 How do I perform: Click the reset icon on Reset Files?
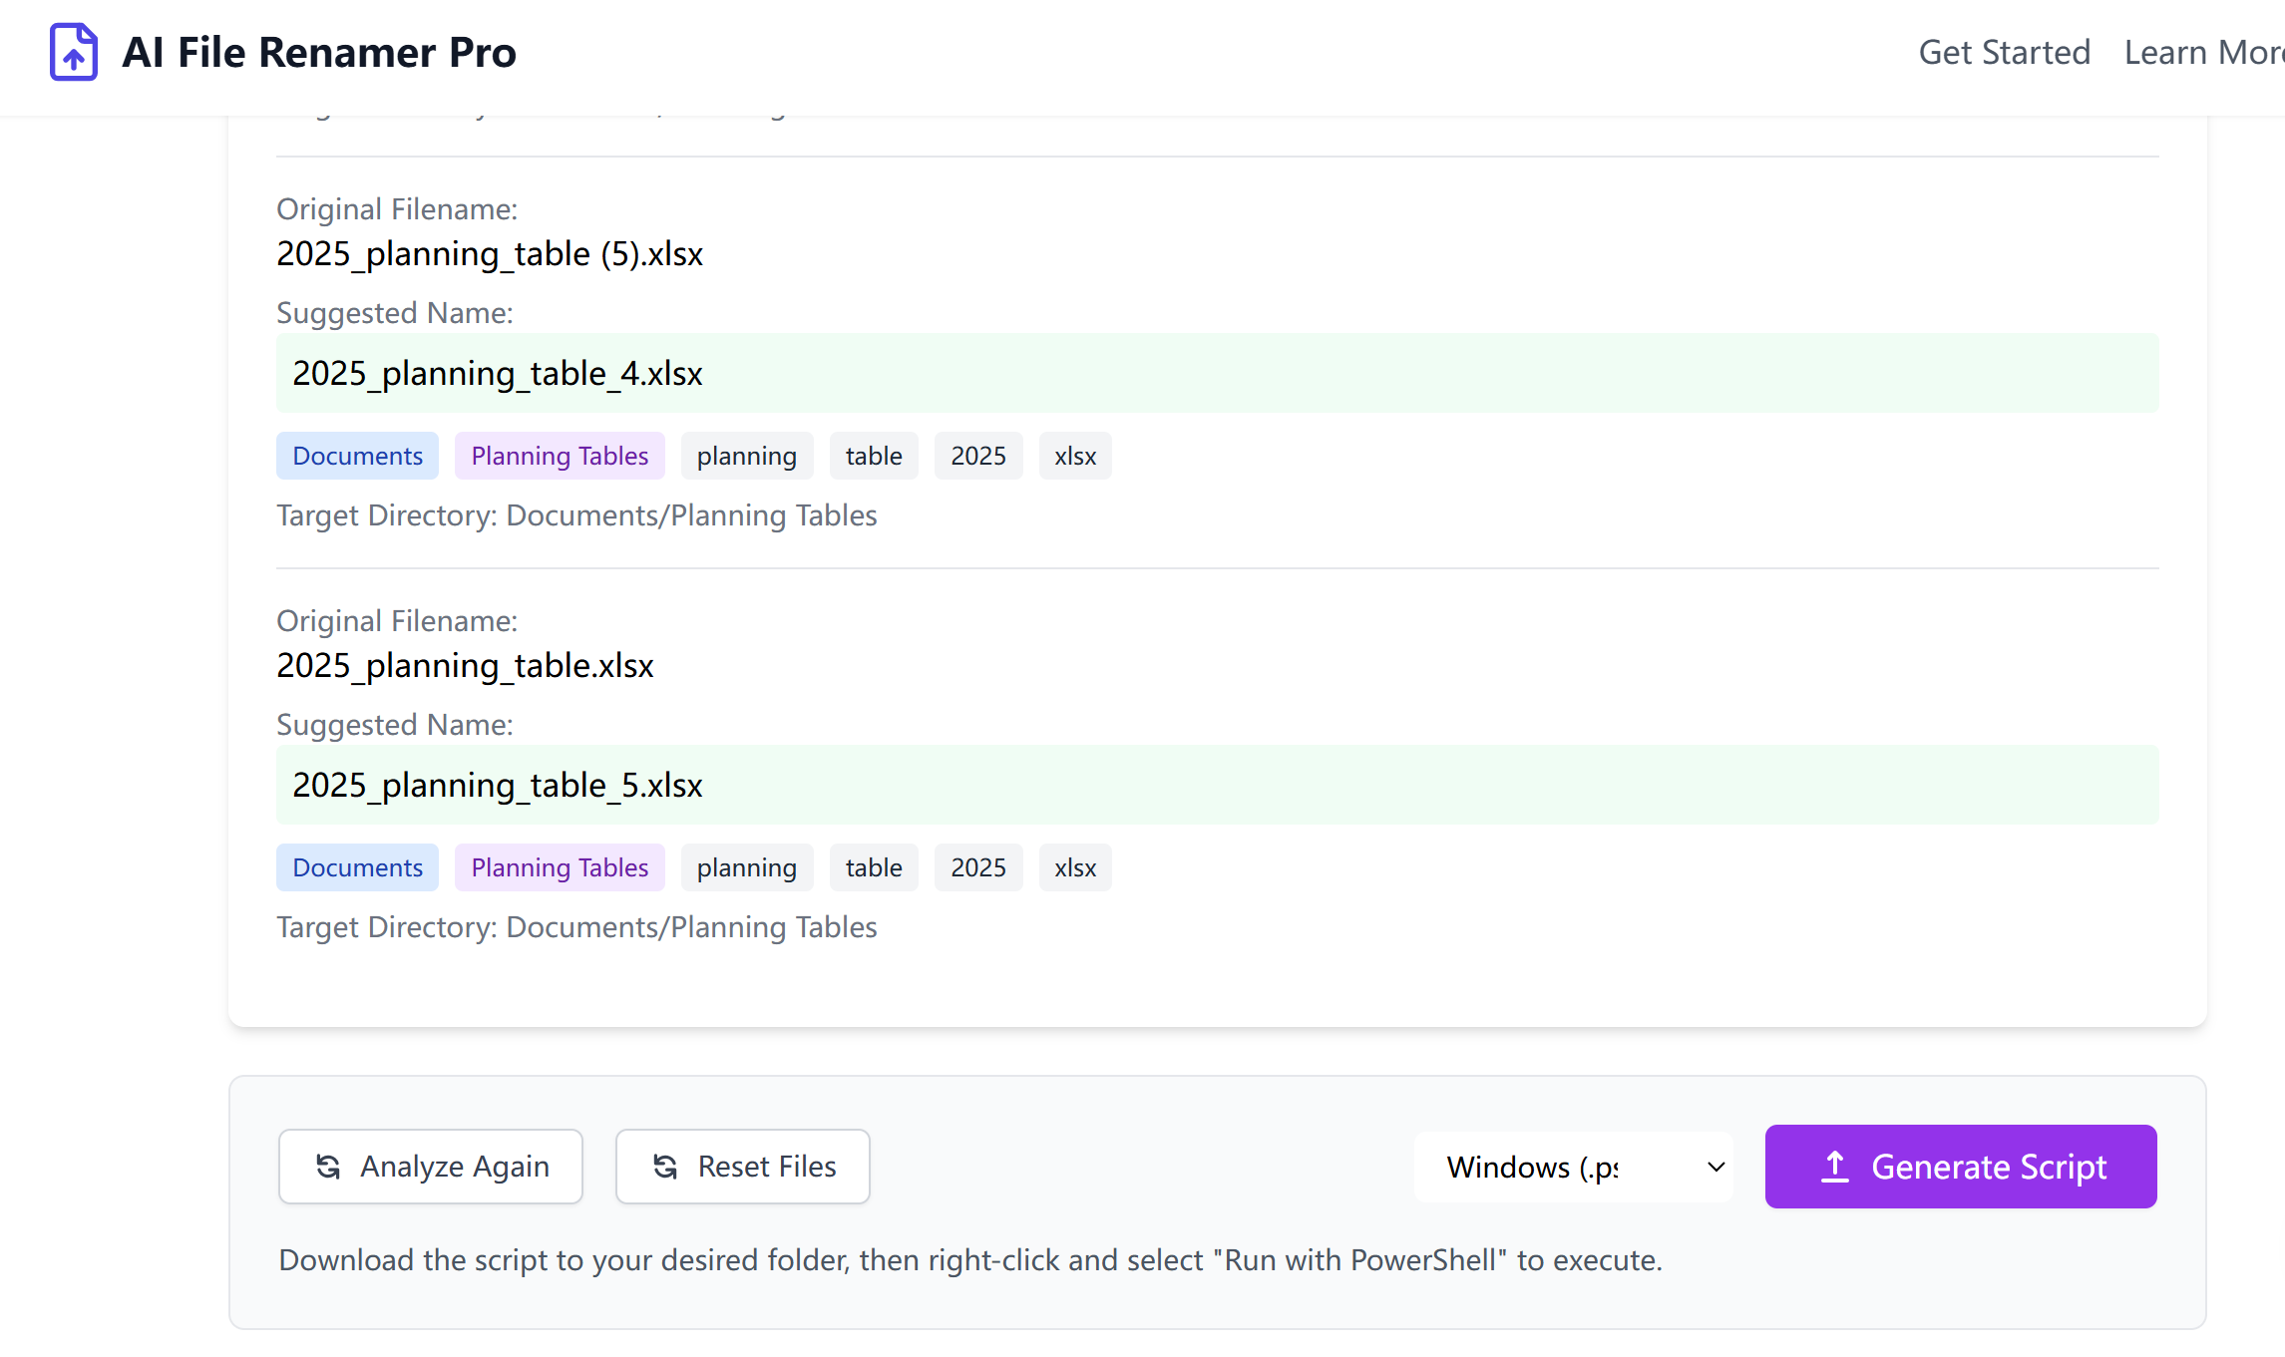[x=665, y=1167]
